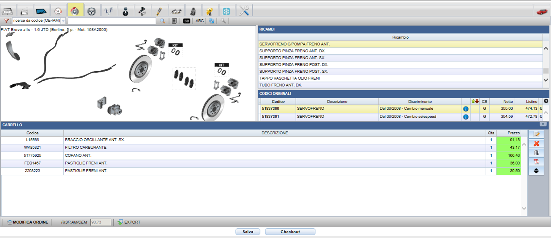The image size is (551, 238).
Task: Click the edit note icon in the cart sidebar
Action: 536,134
